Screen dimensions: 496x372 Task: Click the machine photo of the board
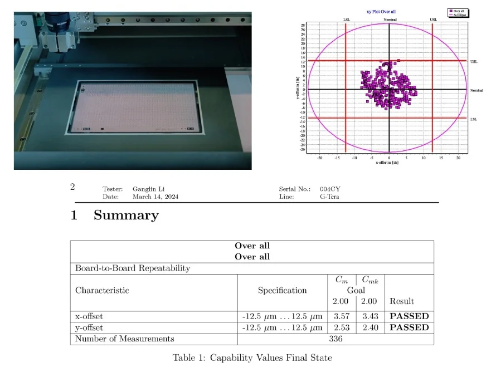coord(133,92)
